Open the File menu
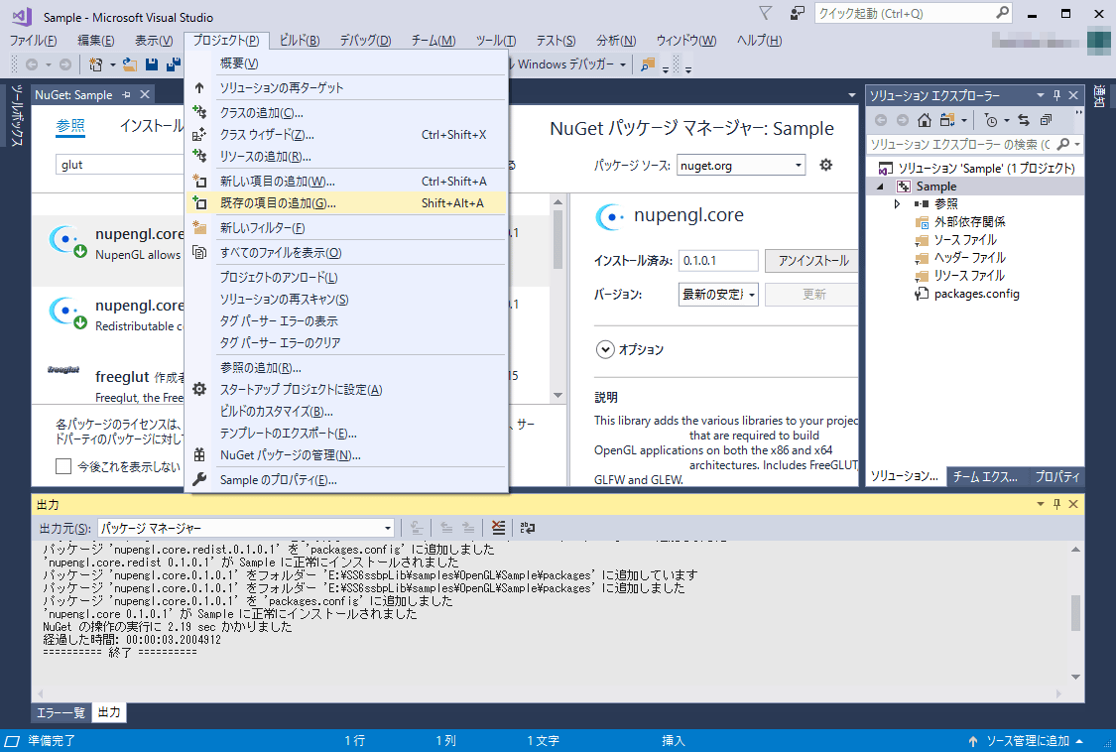The image size is (1116, 752). [x=33, y=41]
